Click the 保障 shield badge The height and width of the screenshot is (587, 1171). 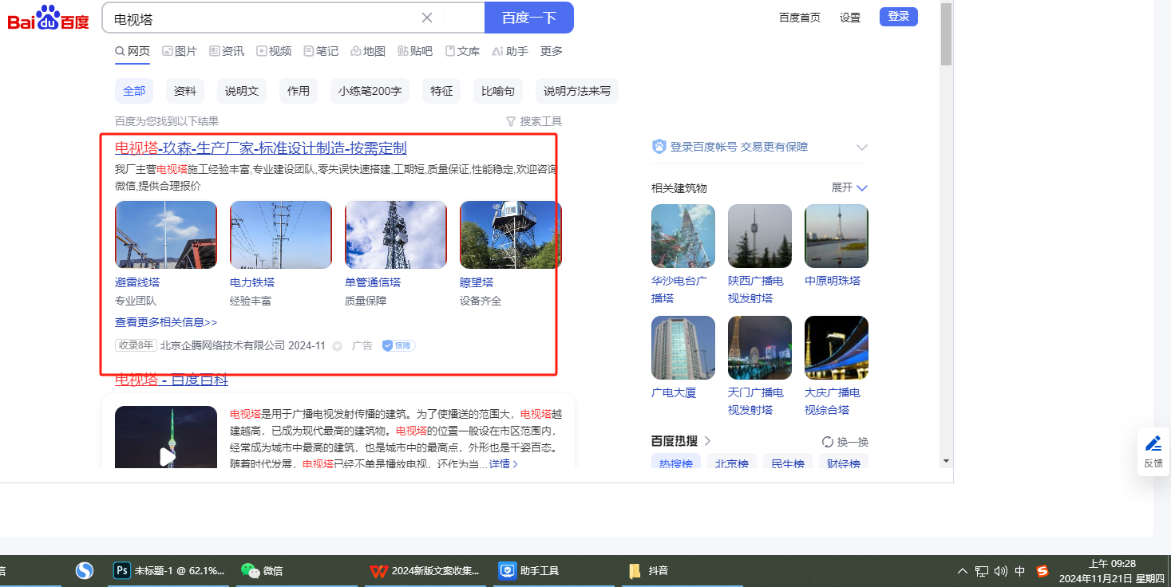pos(398,345)
